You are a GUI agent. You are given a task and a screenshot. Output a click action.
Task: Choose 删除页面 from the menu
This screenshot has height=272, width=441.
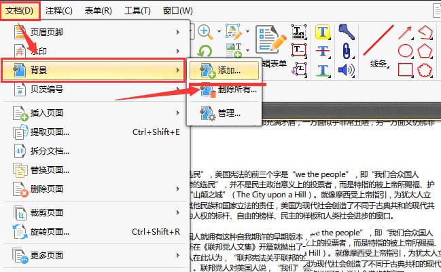pos(96,189)
